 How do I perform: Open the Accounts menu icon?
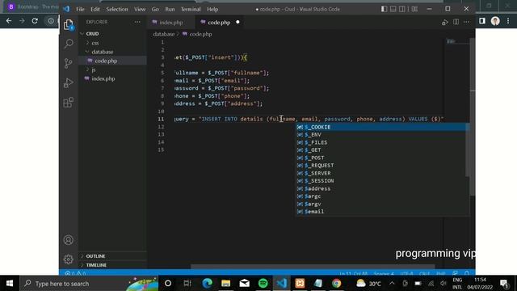(x=68, y=240)
